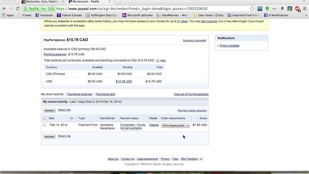
Task: Open Fees in the footer
Action: pos(175,159)
